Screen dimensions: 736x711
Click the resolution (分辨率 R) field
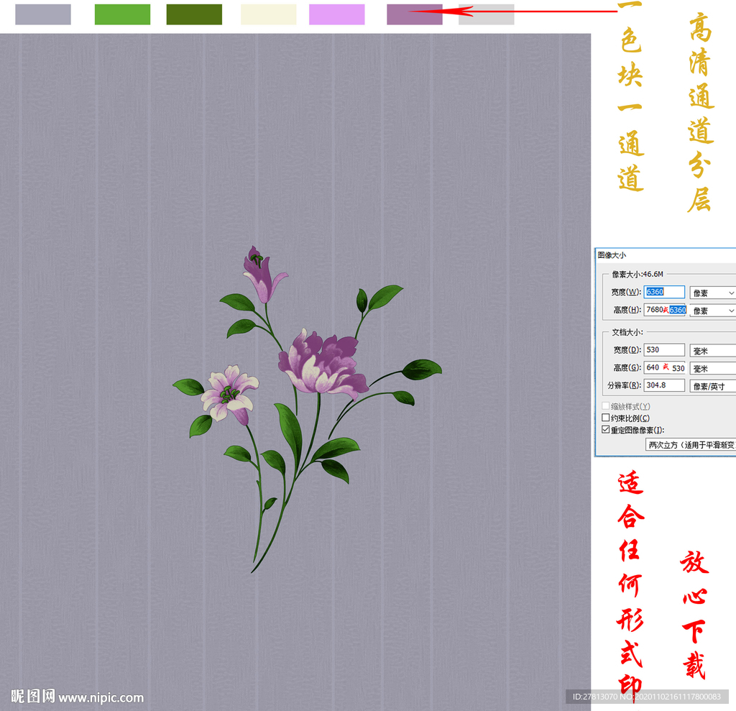pos(664,385)
